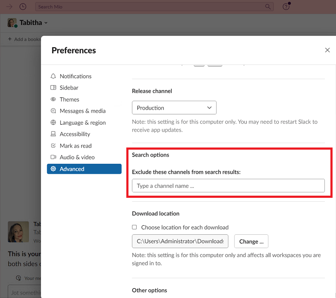This screenshot has height=298, width=336.
Task: Switch to Messages & media preferences
Action: tap(82, 111)
